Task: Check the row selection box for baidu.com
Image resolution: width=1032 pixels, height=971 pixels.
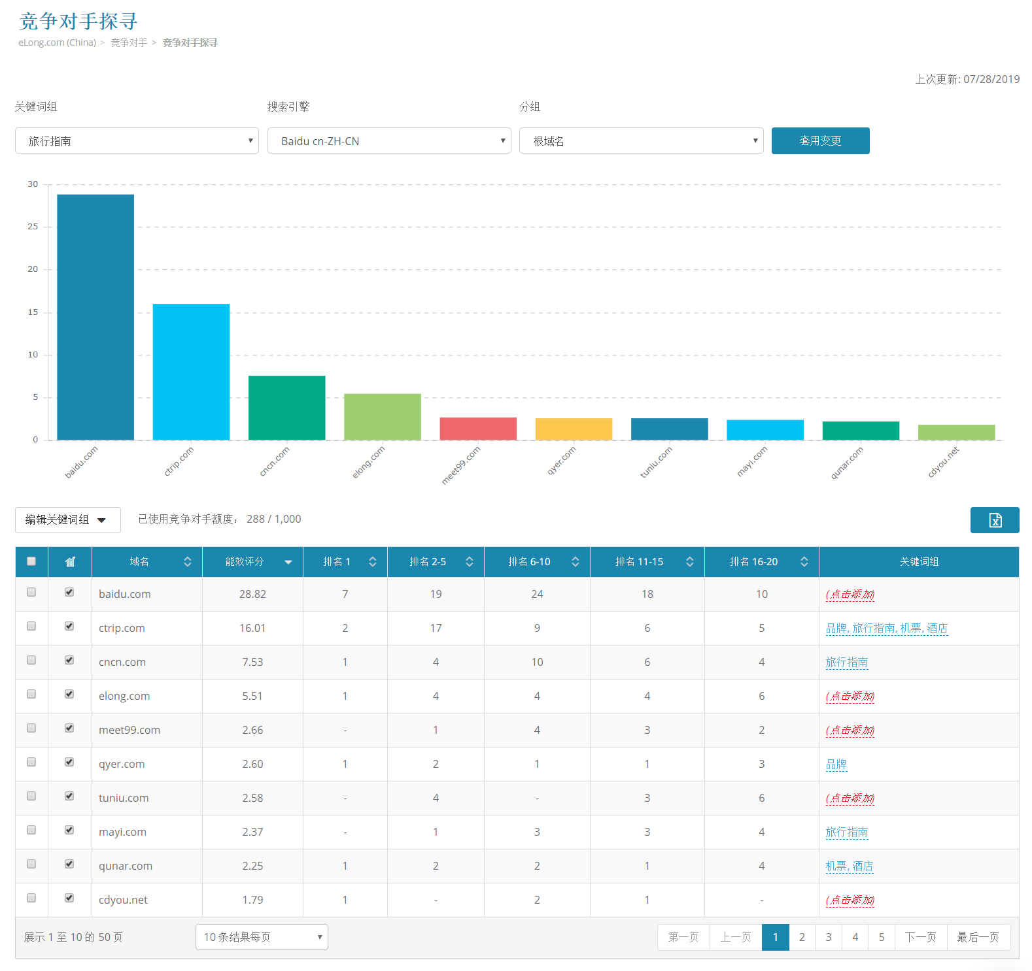Action: (x=31, y=592)
